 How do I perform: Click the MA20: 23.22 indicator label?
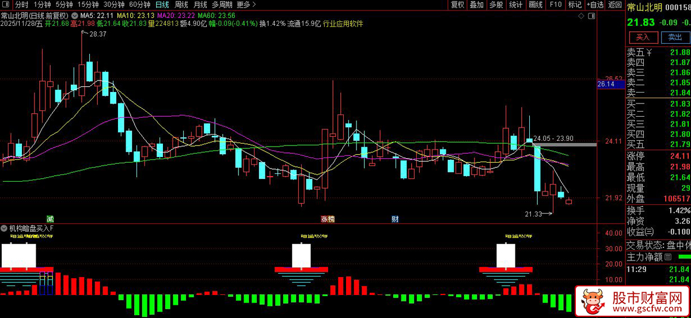click(x=175, y=14)
